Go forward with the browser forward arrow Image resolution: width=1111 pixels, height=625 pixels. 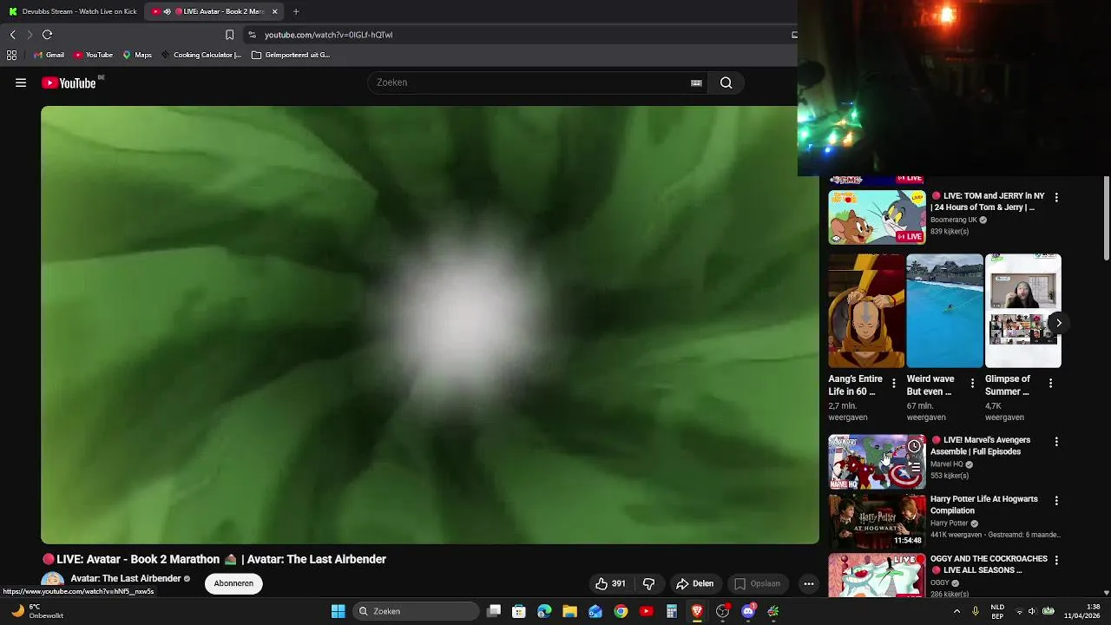pos(30,35)
